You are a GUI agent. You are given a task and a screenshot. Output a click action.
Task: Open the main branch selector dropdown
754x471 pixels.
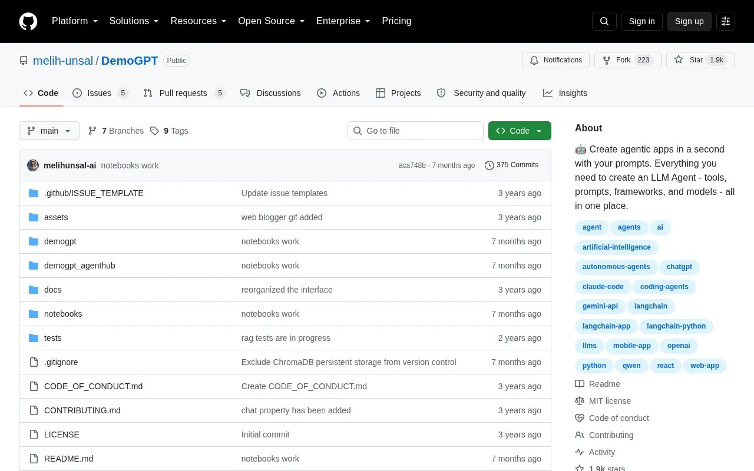click(49, 131)
